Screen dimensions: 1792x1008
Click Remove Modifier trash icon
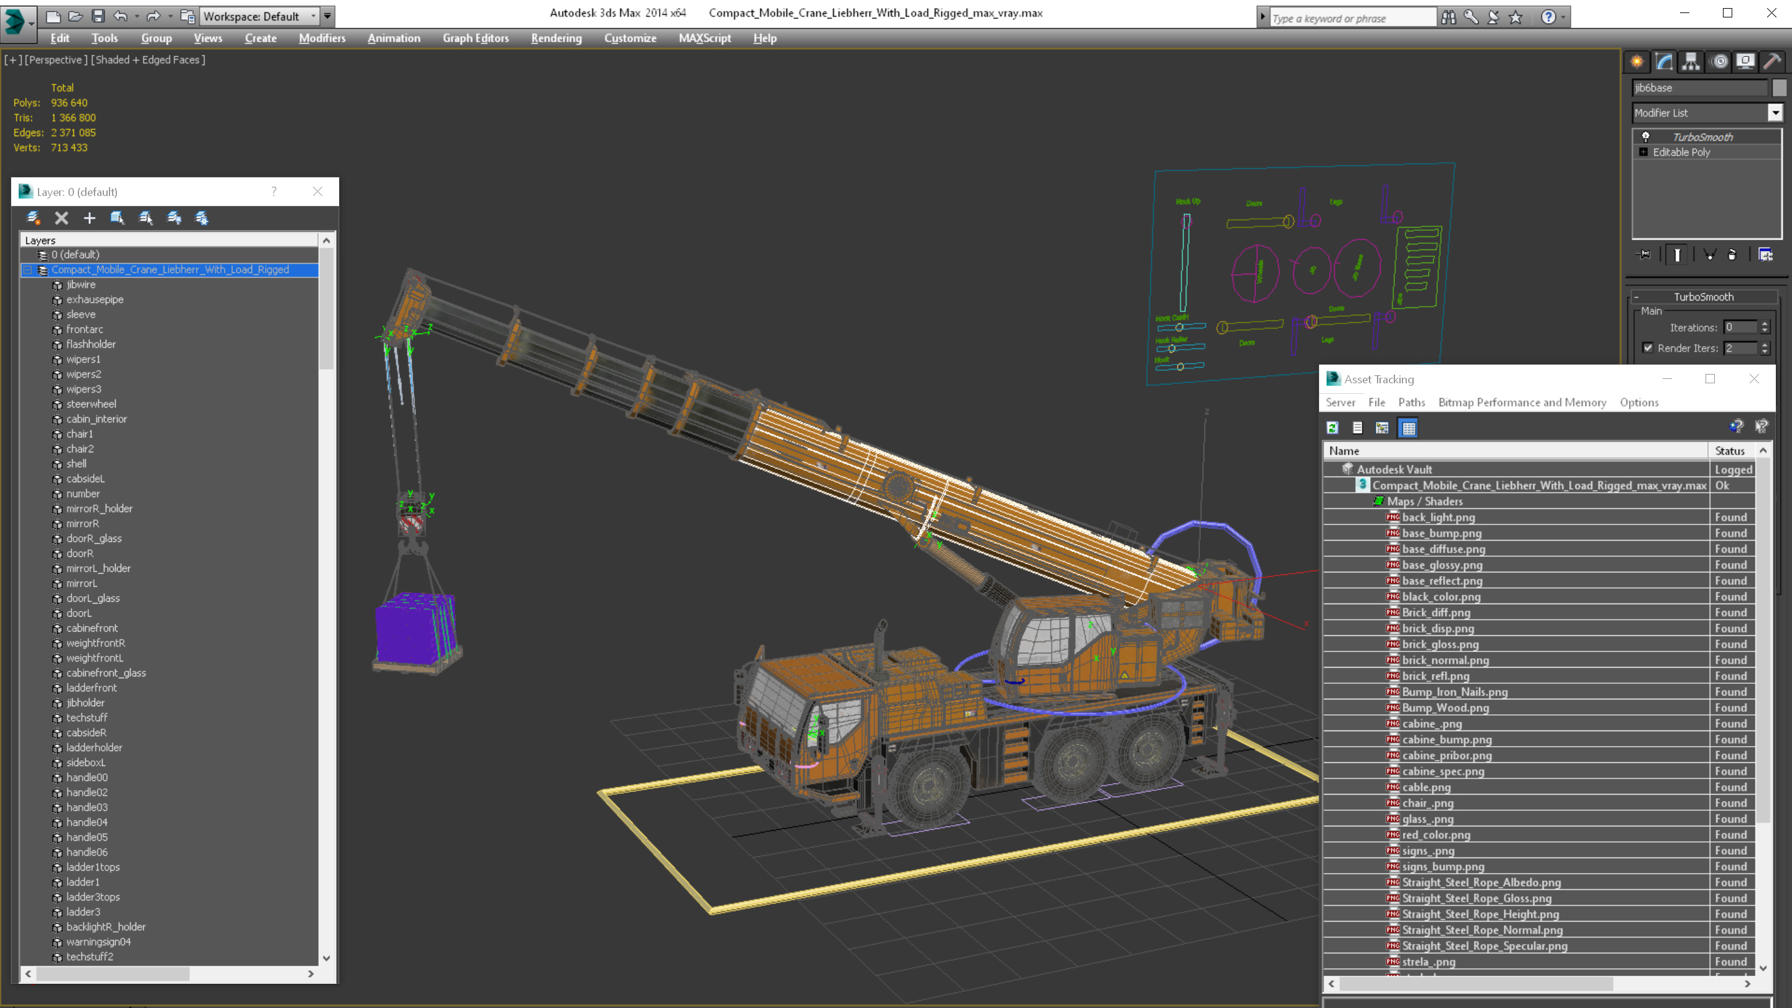coord(1732,254)
